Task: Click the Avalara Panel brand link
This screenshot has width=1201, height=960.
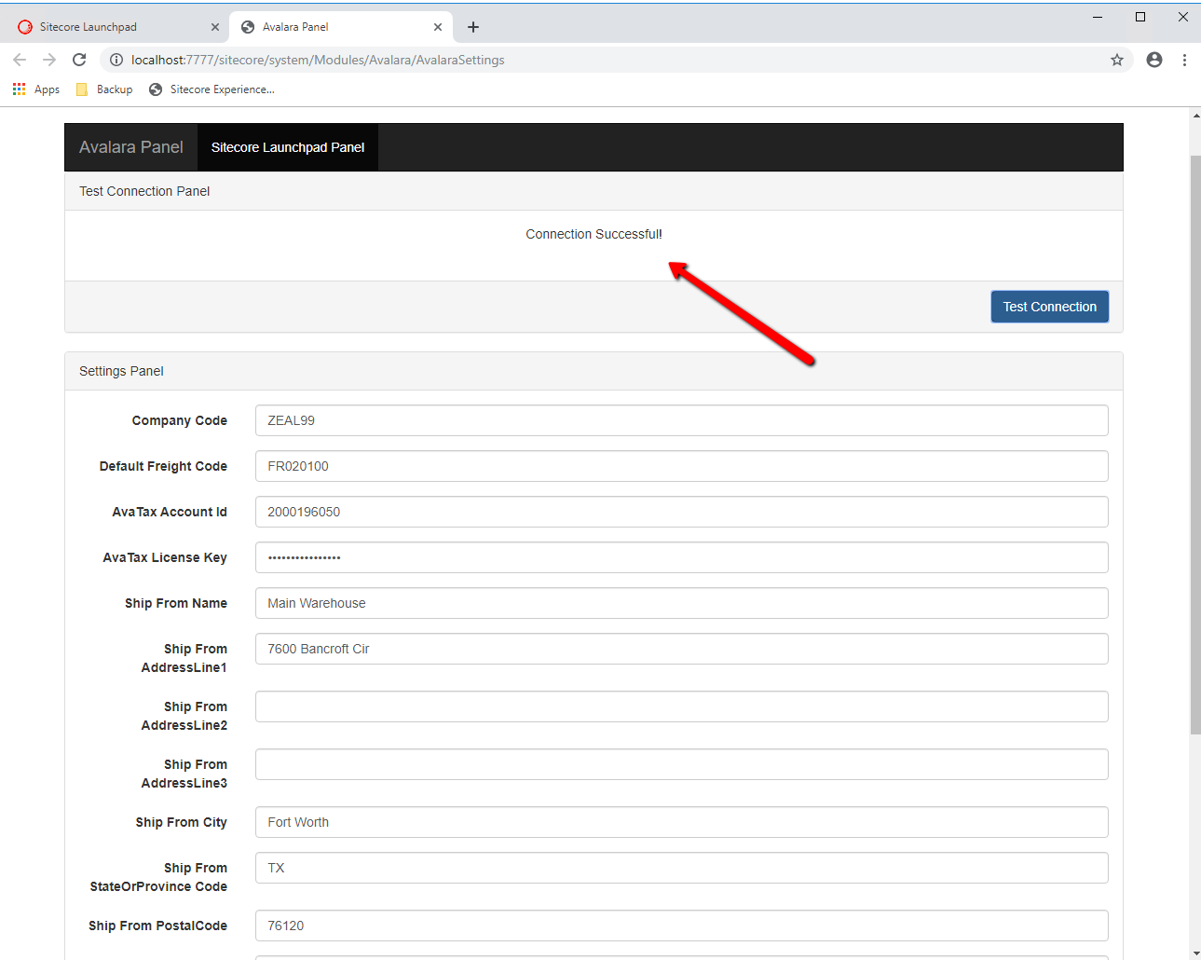Action: pyautogui.click(x=131, y=147)
